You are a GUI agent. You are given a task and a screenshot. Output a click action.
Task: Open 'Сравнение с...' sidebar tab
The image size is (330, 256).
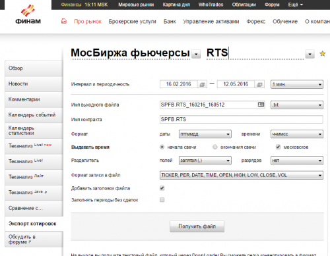point(34,208)
